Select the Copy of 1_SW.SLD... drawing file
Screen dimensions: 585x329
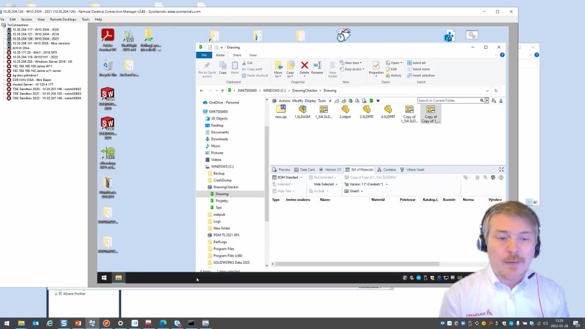[x=409, y=114]
